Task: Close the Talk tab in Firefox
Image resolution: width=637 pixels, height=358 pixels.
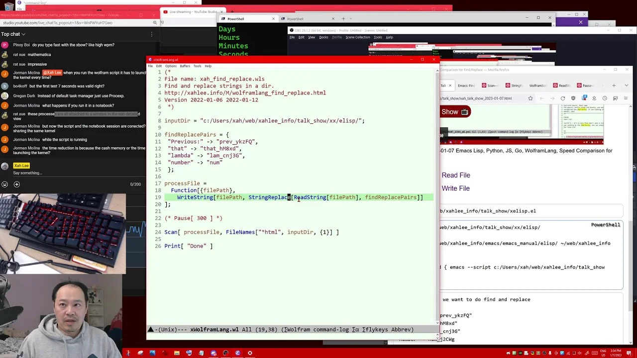Action: click(x=450, y=86)
